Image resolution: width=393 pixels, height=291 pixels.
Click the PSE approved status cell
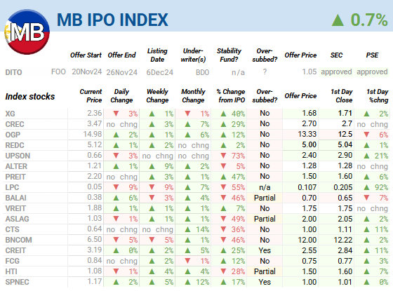(x=372, y=72)
